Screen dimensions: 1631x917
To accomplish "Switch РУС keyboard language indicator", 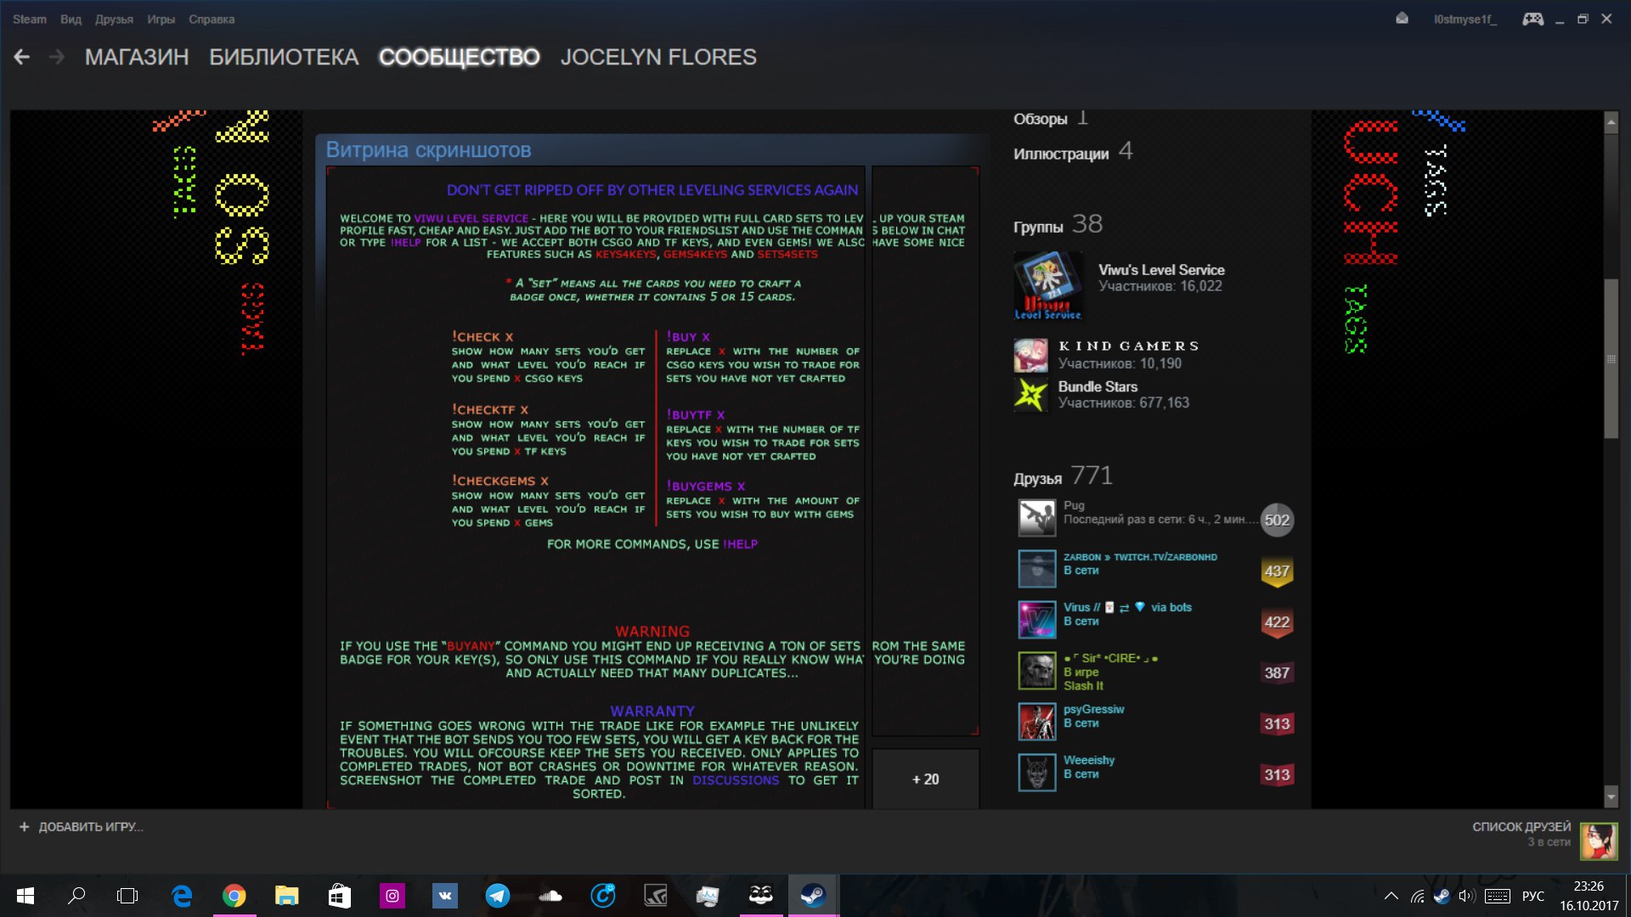I will pos(1532,896).
